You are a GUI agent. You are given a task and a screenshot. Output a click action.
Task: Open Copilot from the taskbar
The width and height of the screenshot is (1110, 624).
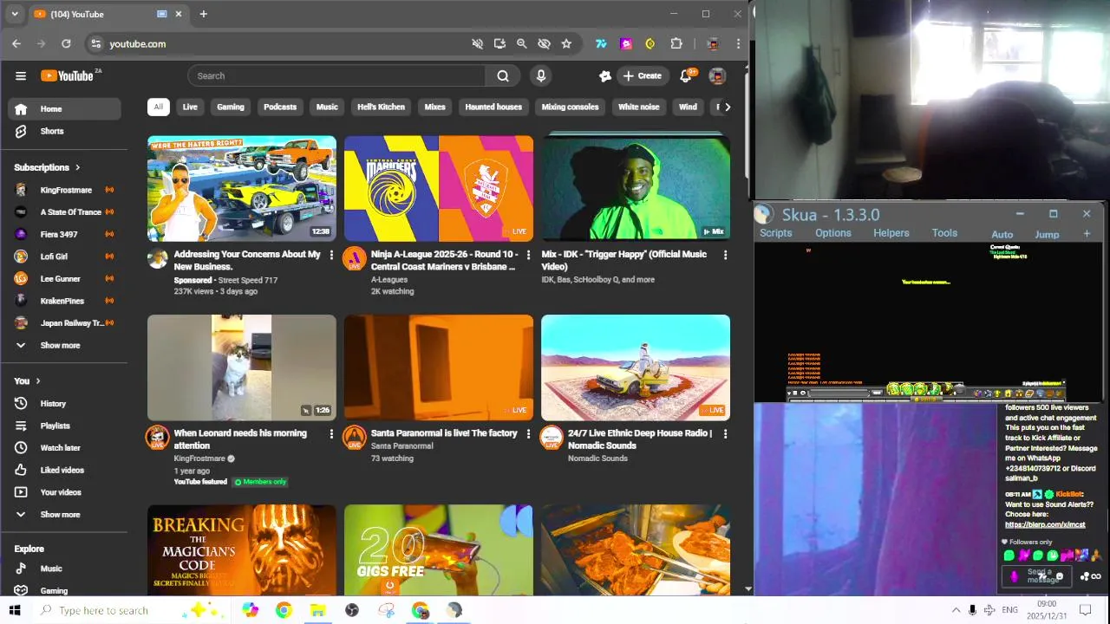point(250,610)
